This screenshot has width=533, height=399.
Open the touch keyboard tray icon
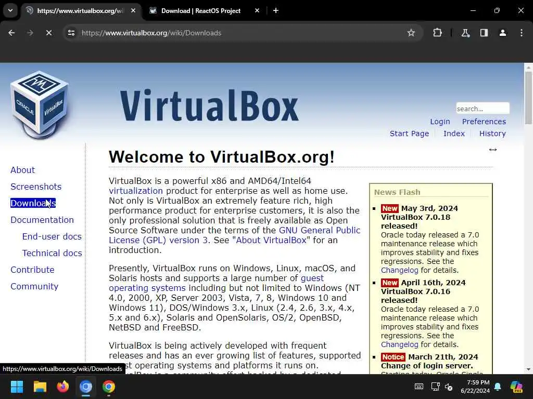pos(419,387)
